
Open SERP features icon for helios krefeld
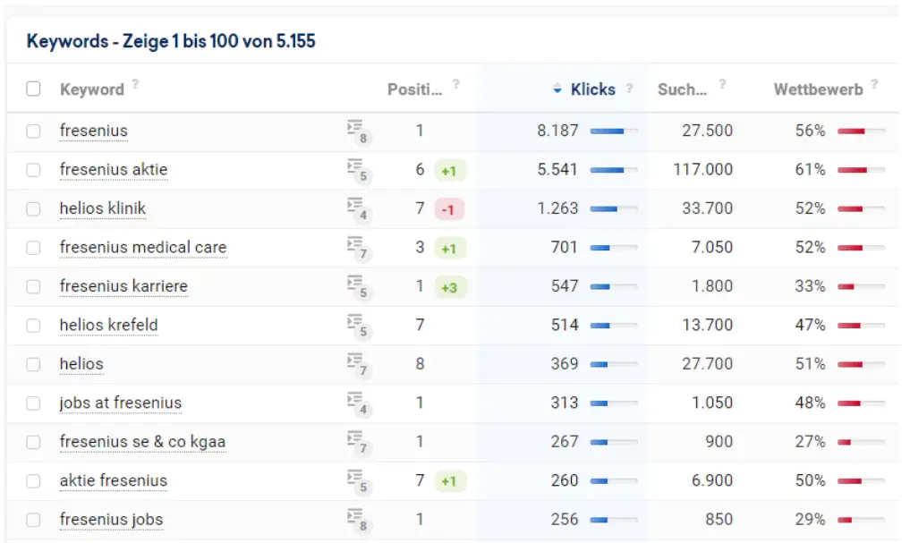357,326
